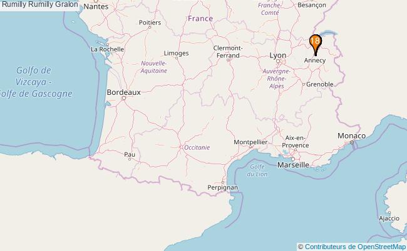
Task: Click the Limoges town marker
Action: click(177, 58)
